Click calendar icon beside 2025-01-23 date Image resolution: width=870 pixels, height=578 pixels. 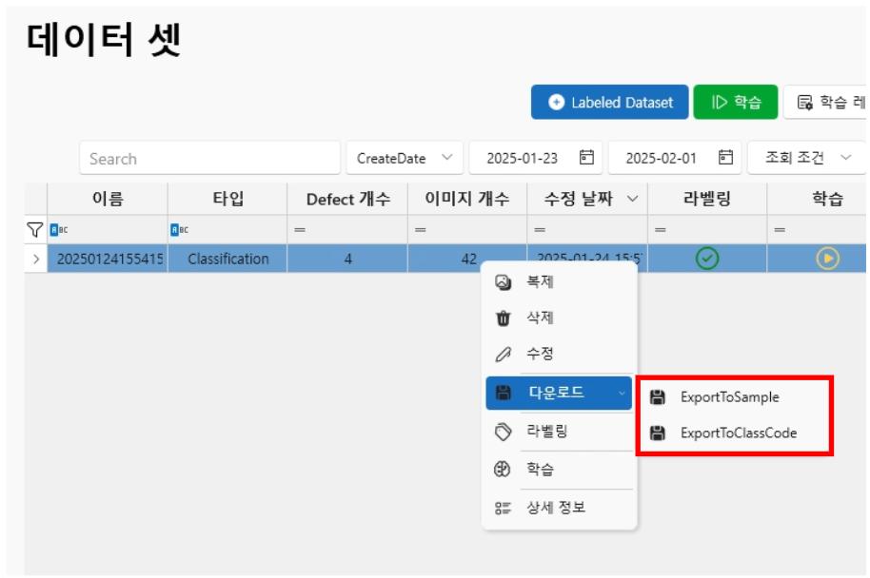pyautogui.click(x=587, y=158)
